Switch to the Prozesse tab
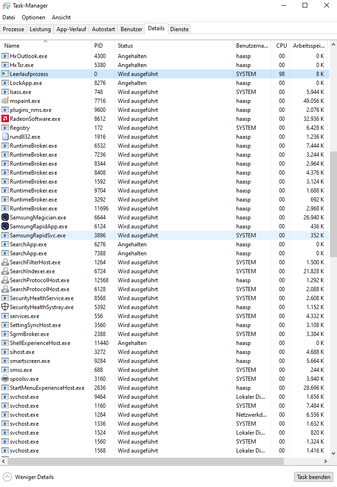Image resolution: width=337 pixels, height=487 pixels. (13, 29)
